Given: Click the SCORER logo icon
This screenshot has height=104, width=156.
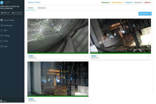Looking at the screenshot, I should 2,3.
